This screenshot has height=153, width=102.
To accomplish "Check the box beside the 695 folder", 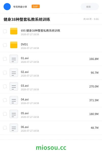I will (5, 31).
